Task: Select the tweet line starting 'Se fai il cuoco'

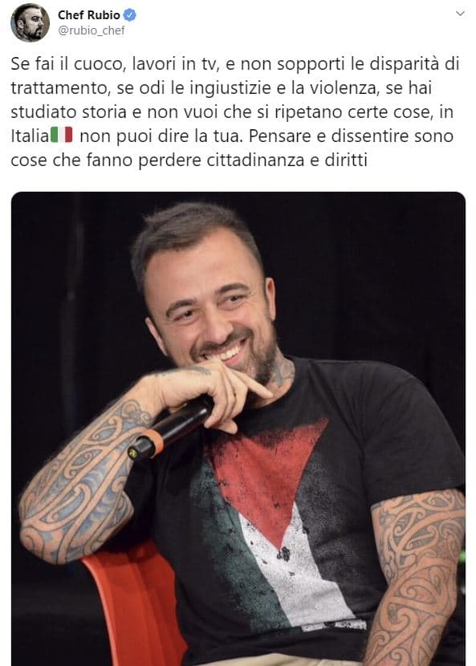Action: click(x=235, y=64)
